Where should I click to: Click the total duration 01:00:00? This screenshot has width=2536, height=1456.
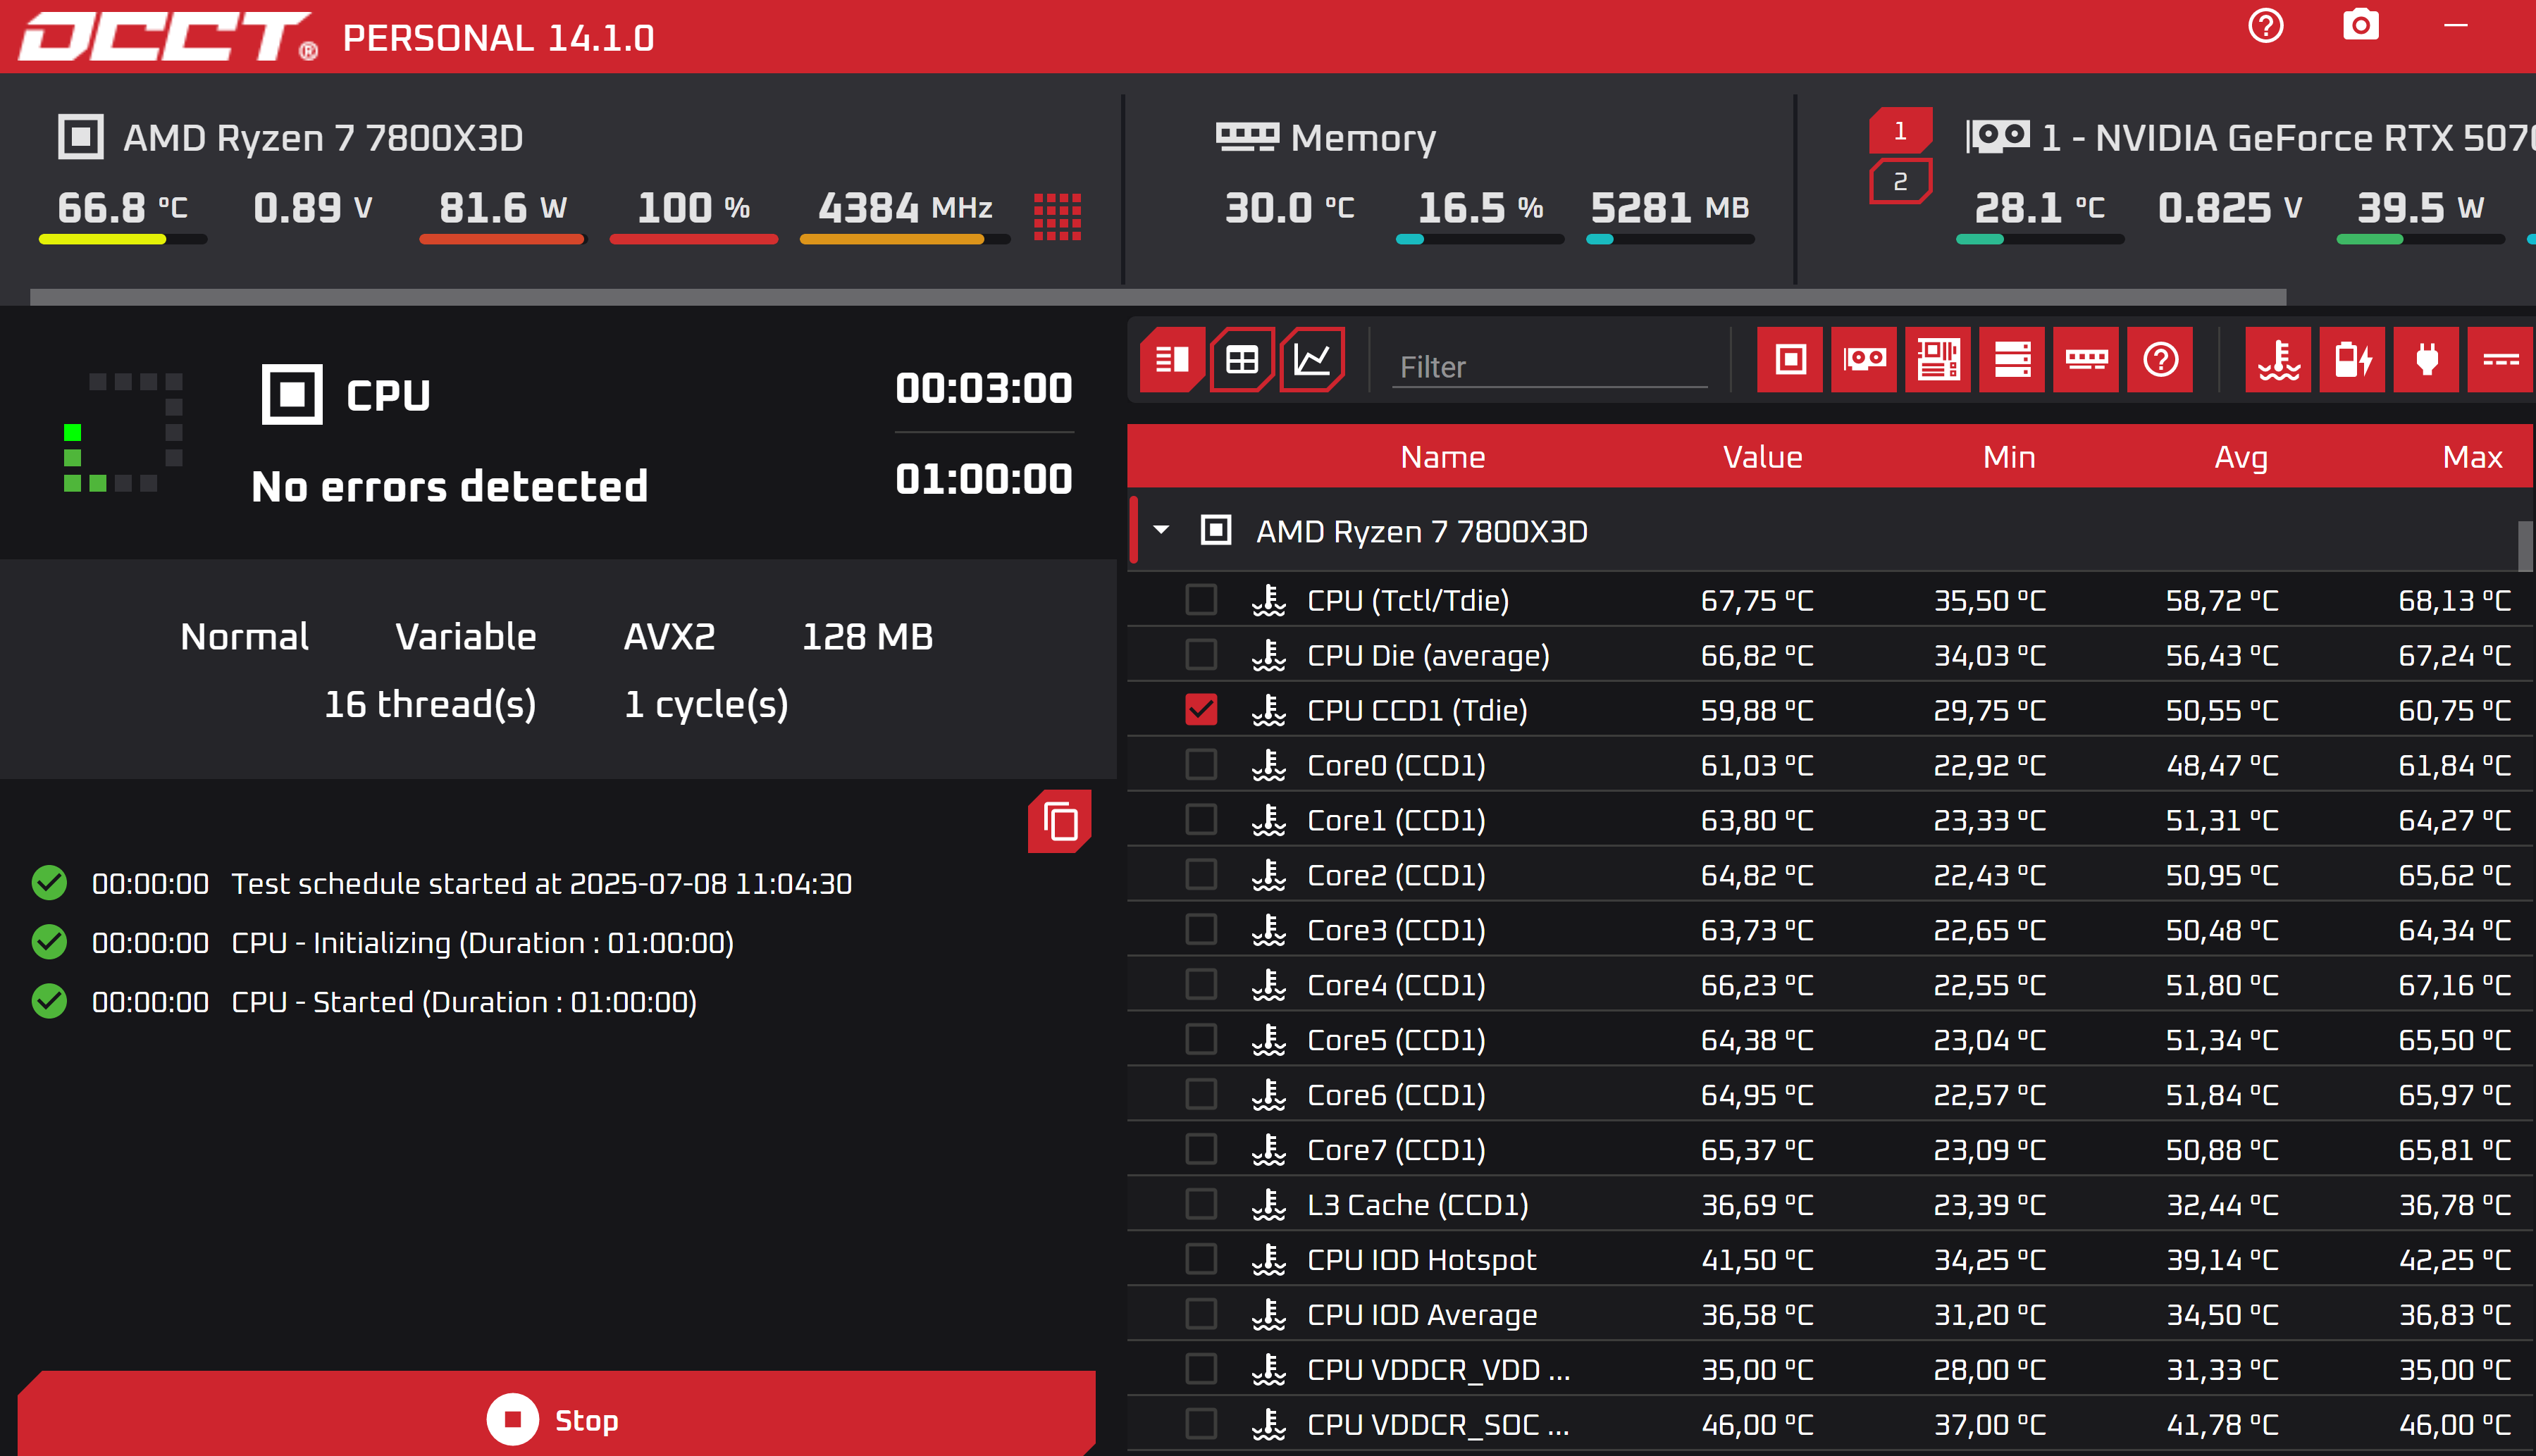tap(983, 479)
